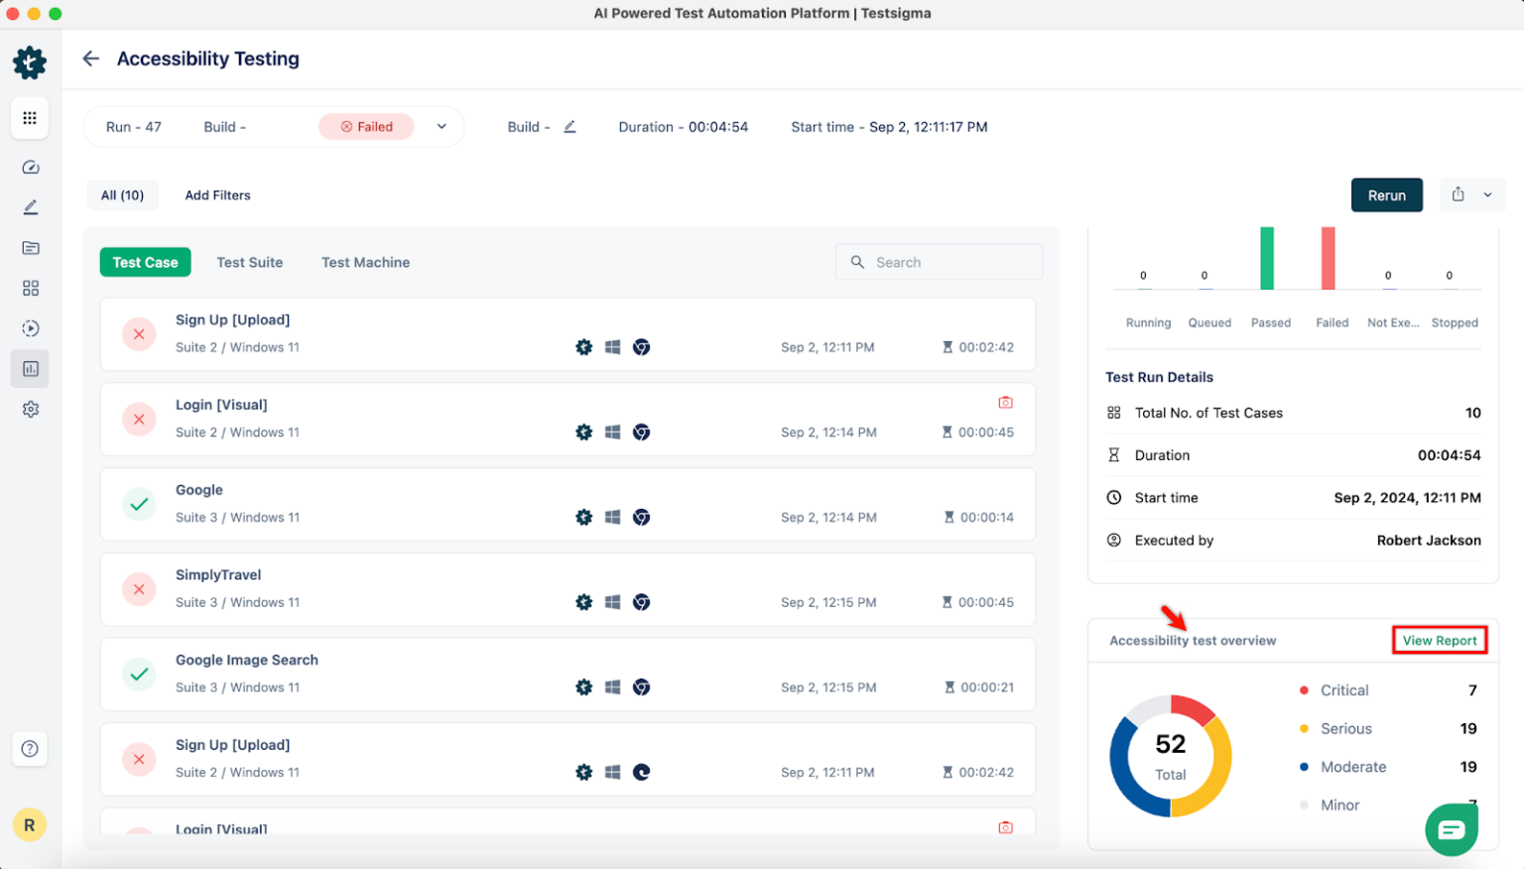This screenshot has width=1524, height=869.
Task: Click the Windows icon on the SimplyTravel row
Action: point(612,602)
